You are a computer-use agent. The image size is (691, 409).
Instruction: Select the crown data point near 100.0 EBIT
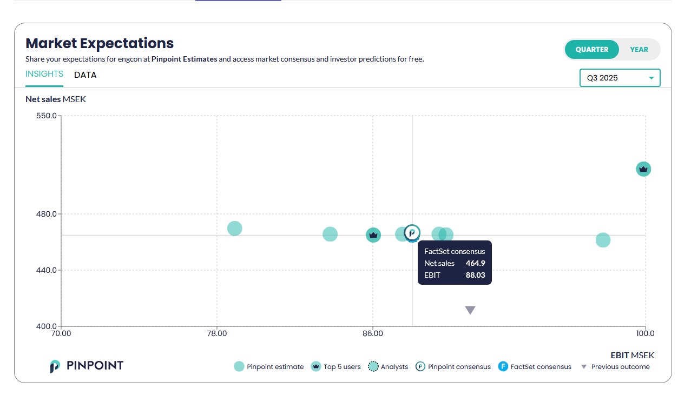pos(643,169)
